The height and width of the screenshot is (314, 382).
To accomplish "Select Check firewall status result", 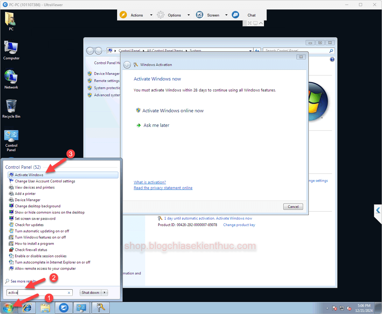I will [x=31, y=250].
